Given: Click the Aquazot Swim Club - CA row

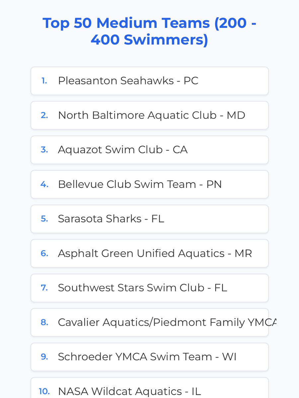Looking at the screenshot, I should coord(123,150).
